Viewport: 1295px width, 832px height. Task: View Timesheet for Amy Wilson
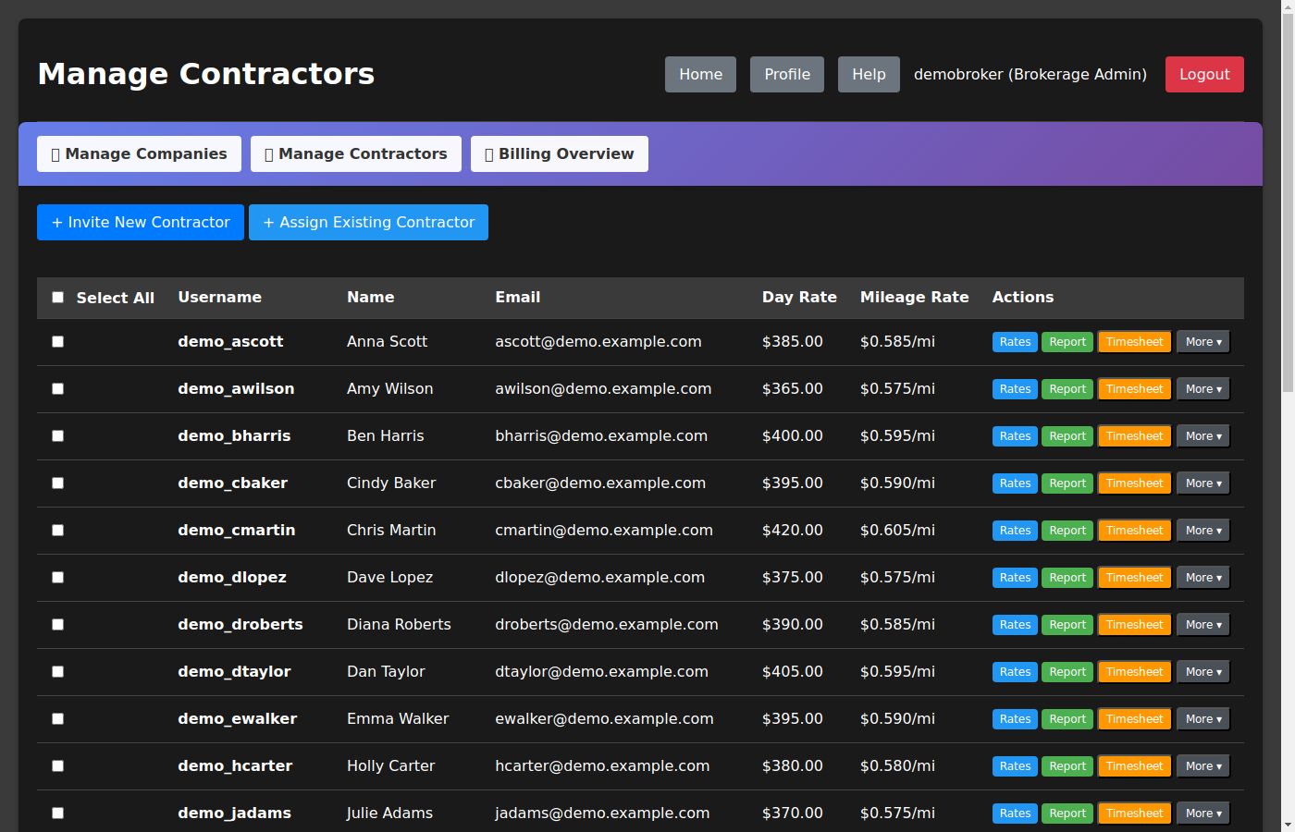(1134, 389)
